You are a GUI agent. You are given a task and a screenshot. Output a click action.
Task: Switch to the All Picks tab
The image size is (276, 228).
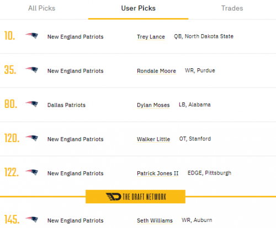(41, 8)
